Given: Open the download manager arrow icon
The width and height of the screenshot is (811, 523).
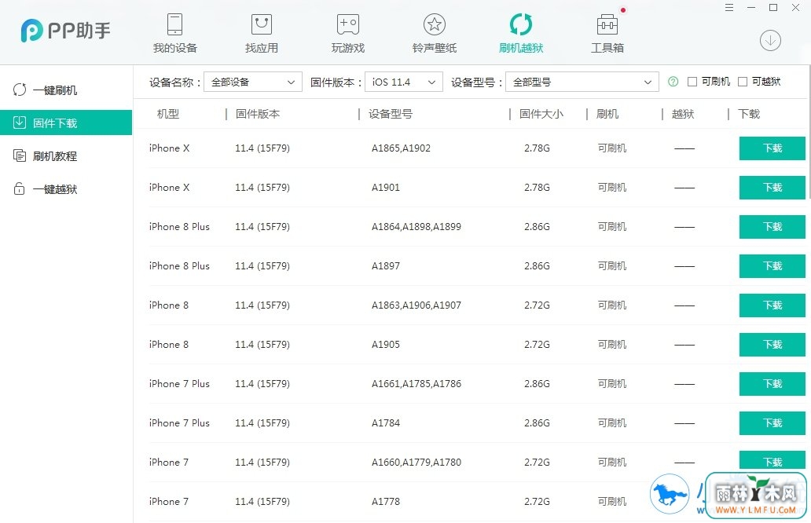Looking at the screenshot, I should (x=770, y=40).
